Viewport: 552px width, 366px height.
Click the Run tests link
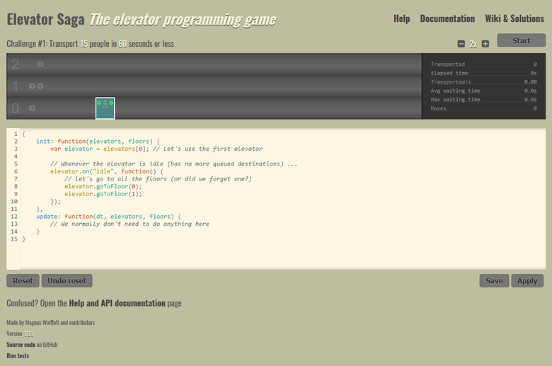coord(18,356)
